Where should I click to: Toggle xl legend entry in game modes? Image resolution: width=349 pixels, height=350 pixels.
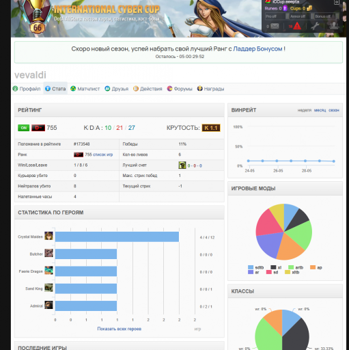pos(276,267)
